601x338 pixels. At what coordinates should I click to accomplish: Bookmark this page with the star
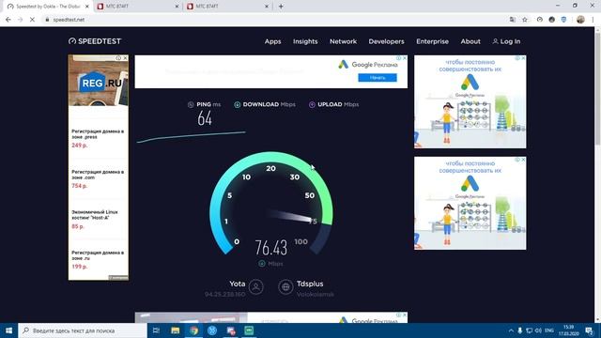tap(525, 20)
